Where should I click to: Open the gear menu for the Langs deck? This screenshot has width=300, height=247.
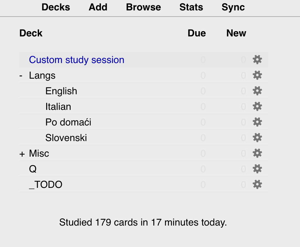257,75
